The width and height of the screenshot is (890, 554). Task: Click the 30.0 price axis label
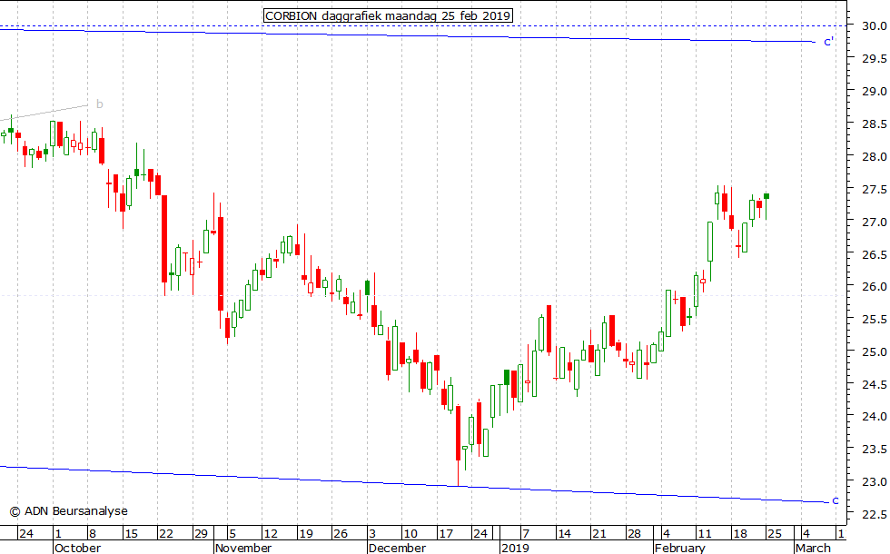pos(874,26)
